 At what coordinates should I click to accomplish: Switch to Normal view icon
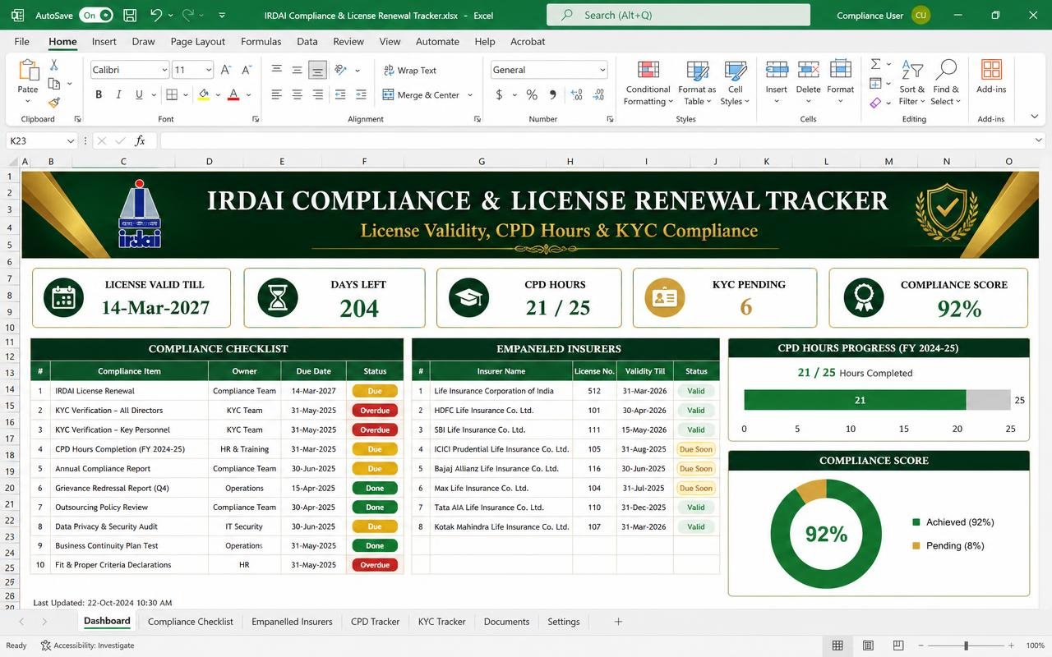point(837,646)
